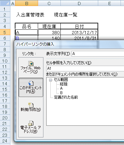Select row 24 header
Viewport: 124px width, 145px height.
[x=5, y=141]
